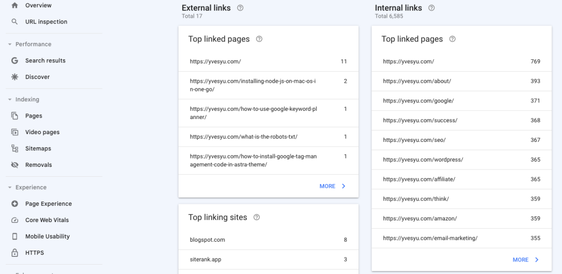The width and height of the screenshot is (562, 274).
Task: Click MORE under internal Top linked pages
Action: 526,259
